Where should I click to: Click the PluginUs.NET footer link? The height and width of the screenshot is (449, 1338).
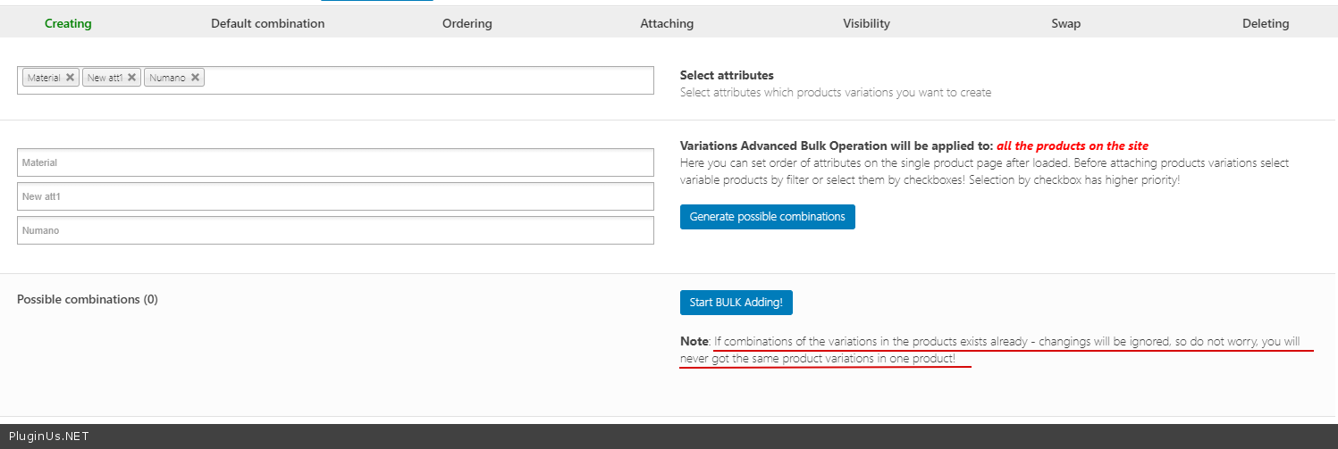[x=48, y=437]
